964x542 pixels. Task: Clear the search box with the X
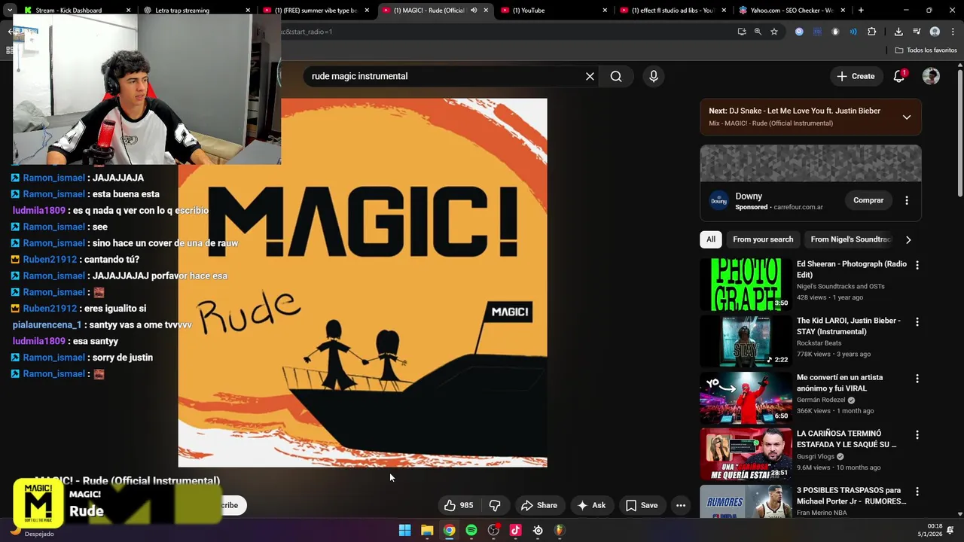point(590,76)
